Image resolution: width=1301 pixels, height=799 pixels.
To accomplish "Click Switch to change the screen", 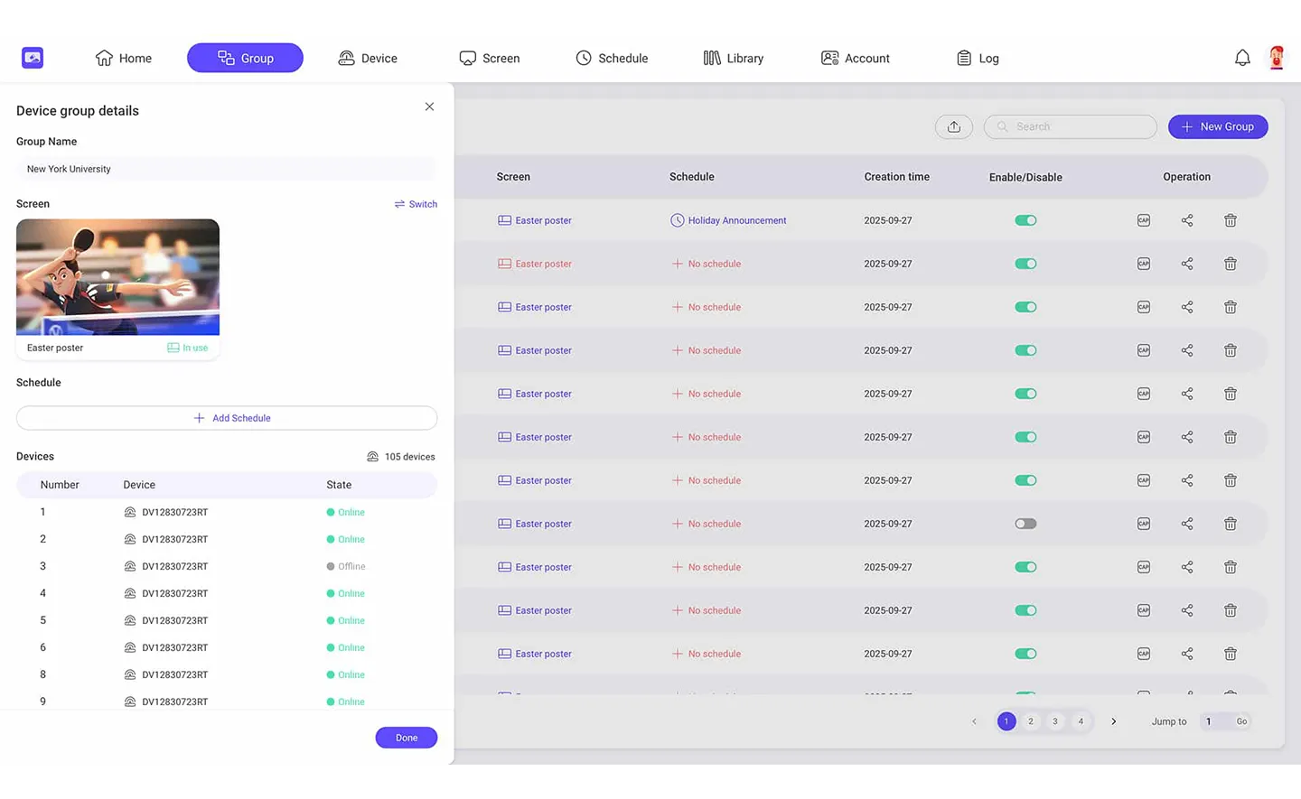I will (416, 204).
